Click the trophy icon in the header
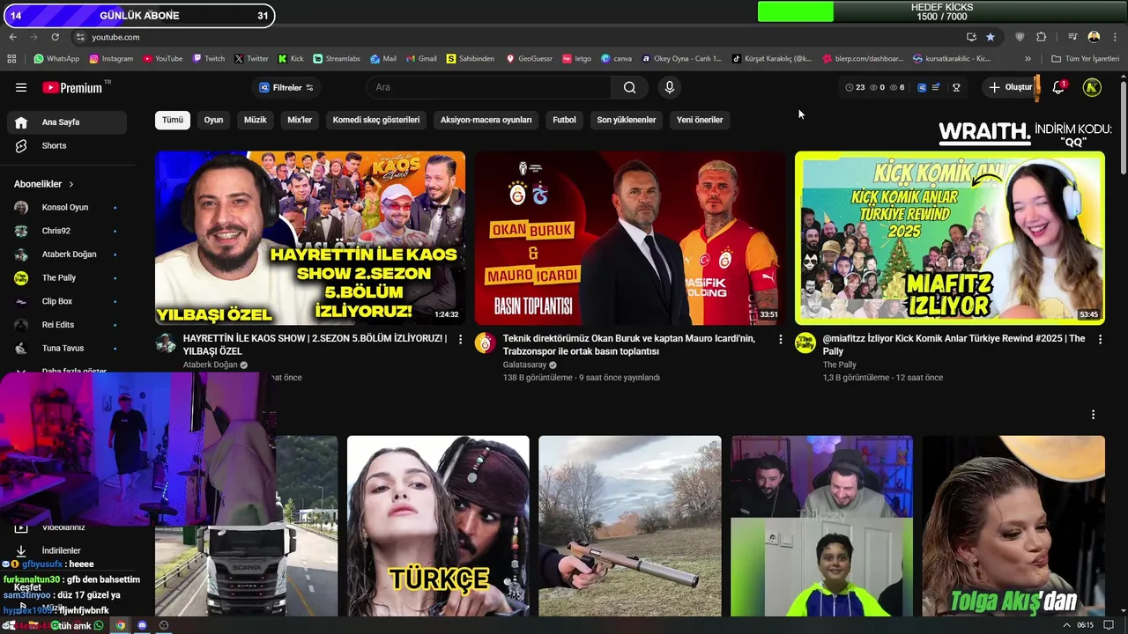1128x634 pixels. (956, 87)
